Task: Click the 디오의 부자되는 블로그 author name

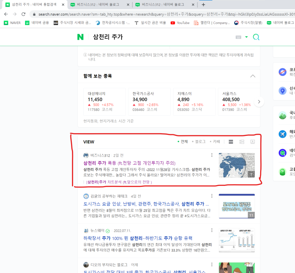Action: 109,265
